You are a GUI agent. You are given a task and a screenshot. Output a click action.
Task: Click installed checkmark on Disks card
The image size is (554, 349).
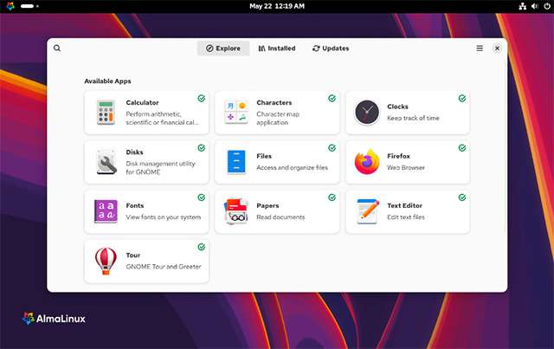(202, 148)
